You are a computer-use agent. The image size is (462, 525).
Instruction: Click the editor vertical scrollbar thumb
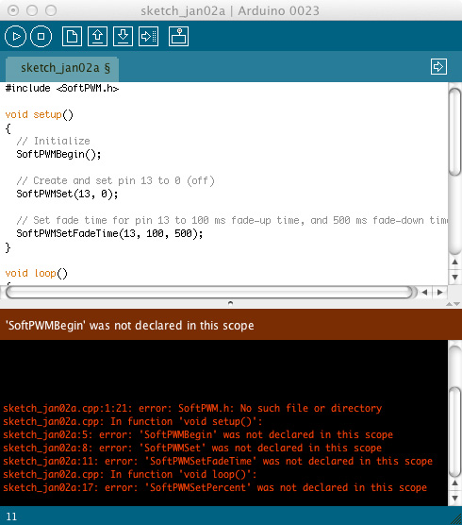tap(455, 131)
